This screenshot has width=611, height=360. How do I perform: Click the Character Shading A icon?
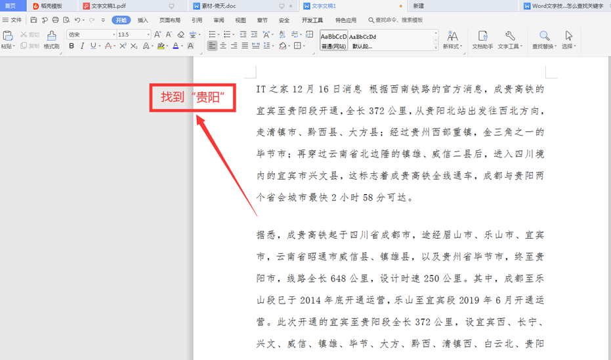pos(190,46)
